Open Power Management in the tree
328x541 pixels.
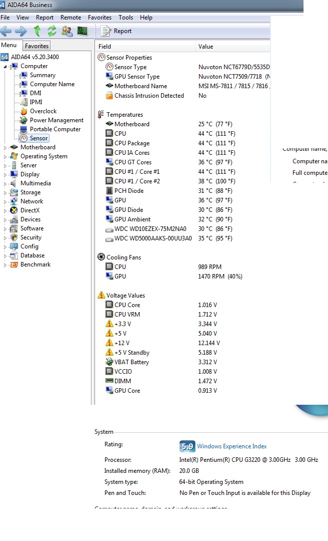pyautogui.click(x=57, y=120)
